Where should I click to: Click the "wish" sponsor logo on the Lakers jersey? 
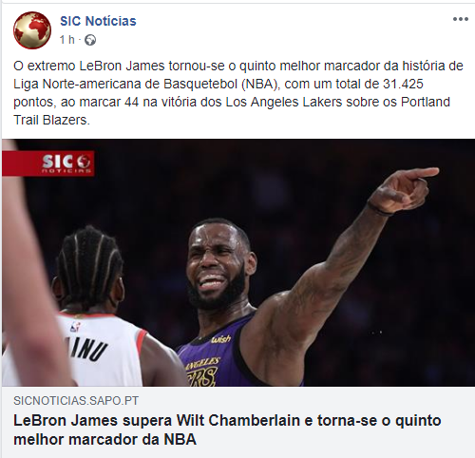(221, 339)
